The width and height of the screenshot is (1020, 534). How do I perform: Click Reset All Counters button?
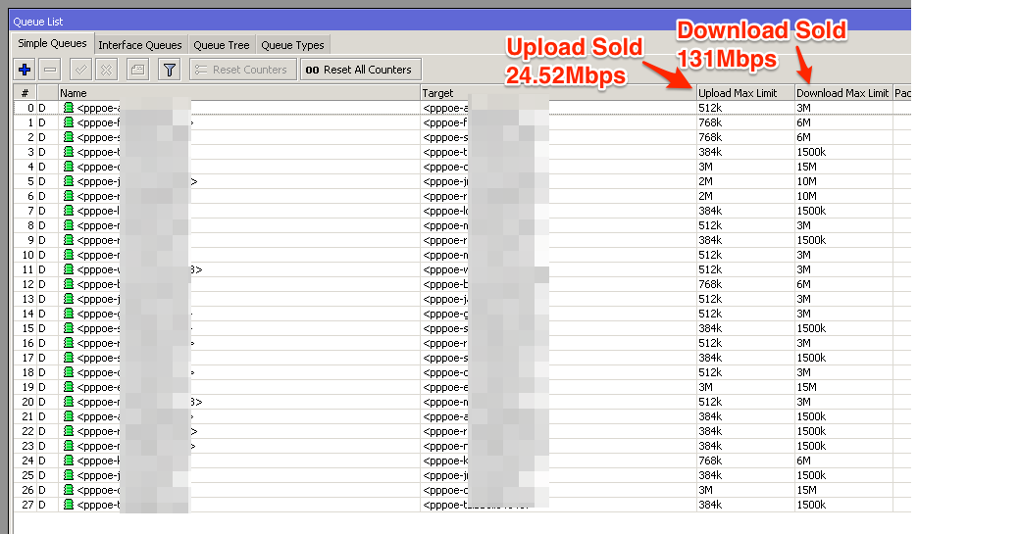[x=360, y=70]
